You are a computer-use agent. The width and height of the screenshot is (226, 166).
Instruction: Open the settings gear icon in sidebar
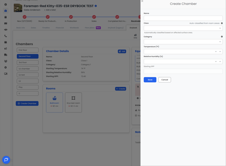click(x=6, y=67)
